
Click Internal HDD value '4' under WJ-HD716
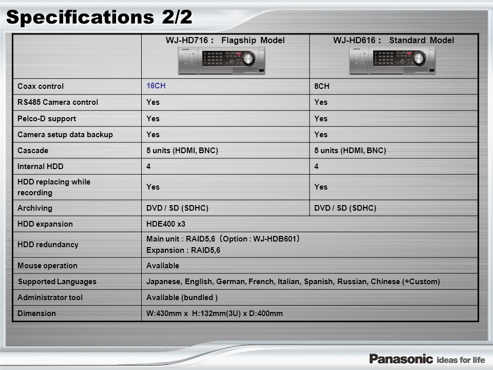click(148, 166)
